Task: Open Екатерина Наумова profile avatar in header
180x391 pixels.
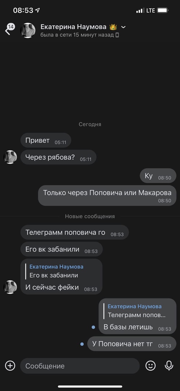Action: (x=28, y=30)
